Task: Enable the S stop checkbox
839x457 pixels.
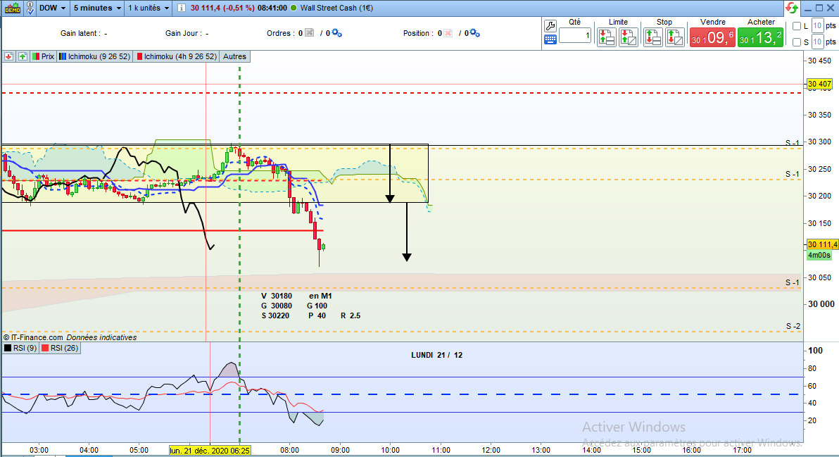Action: click(797, 42)
